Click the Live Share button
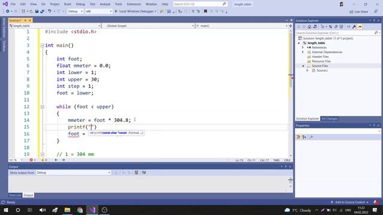The image size is (383, 215). (x=358, y=11)
